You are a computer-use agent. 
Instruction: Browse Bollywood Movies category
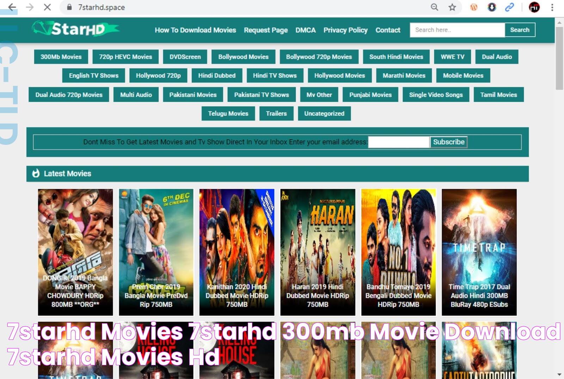[x=243, y=57]
